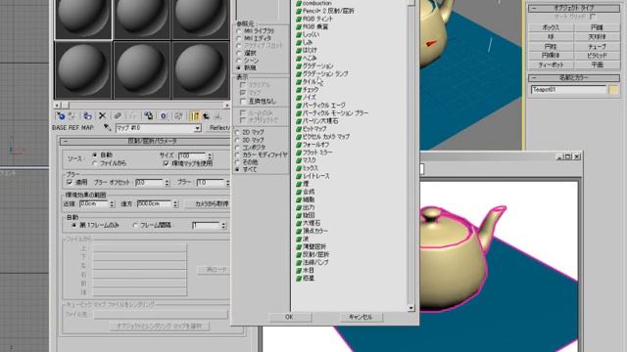Click the カメラから取得 button
The width and height of the screenshot is (627, 352).
click(x=208, y=204)
